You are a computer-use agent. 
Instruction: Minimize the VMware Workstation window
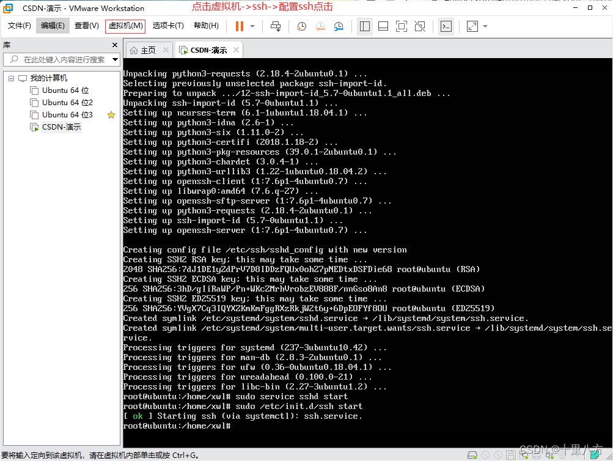tap(576, 8)
